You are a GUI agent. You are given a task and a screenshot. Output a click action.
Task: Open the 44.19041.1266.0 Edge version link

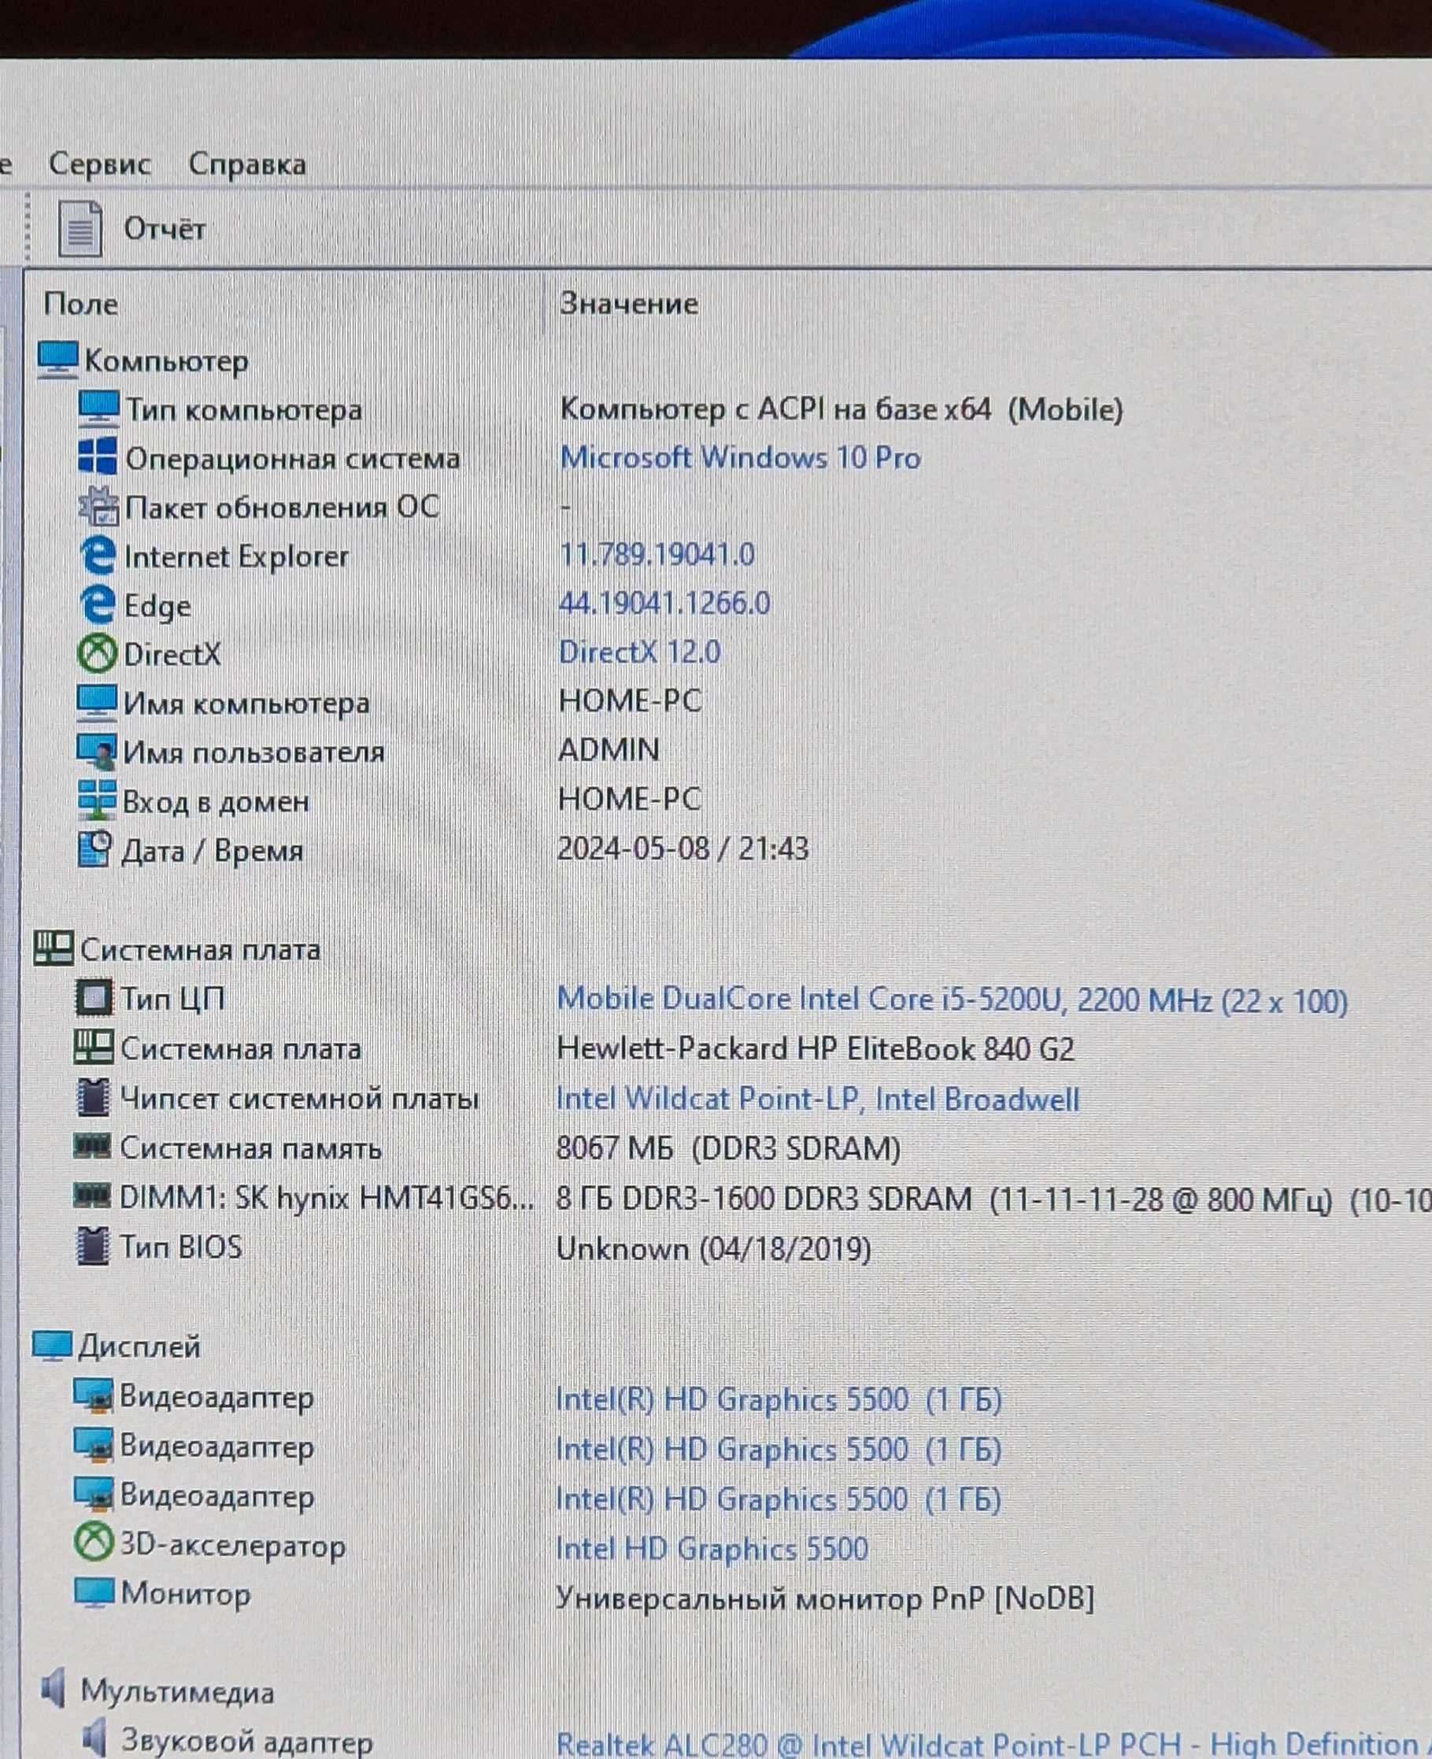[x=664, y=603]
